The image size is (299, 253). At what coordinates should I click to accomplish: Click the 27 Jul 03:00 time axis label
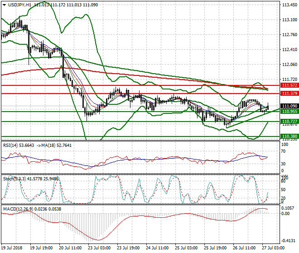275,248
